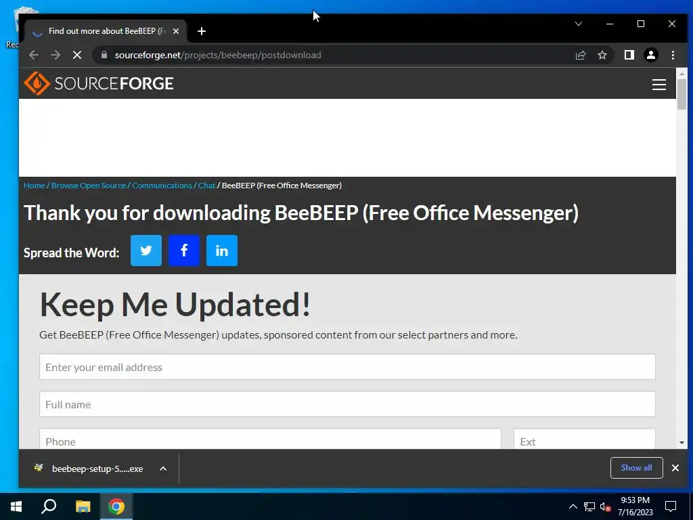693x520 pixels.
Task: Click the Full name field
Action: tap(347, 404)
